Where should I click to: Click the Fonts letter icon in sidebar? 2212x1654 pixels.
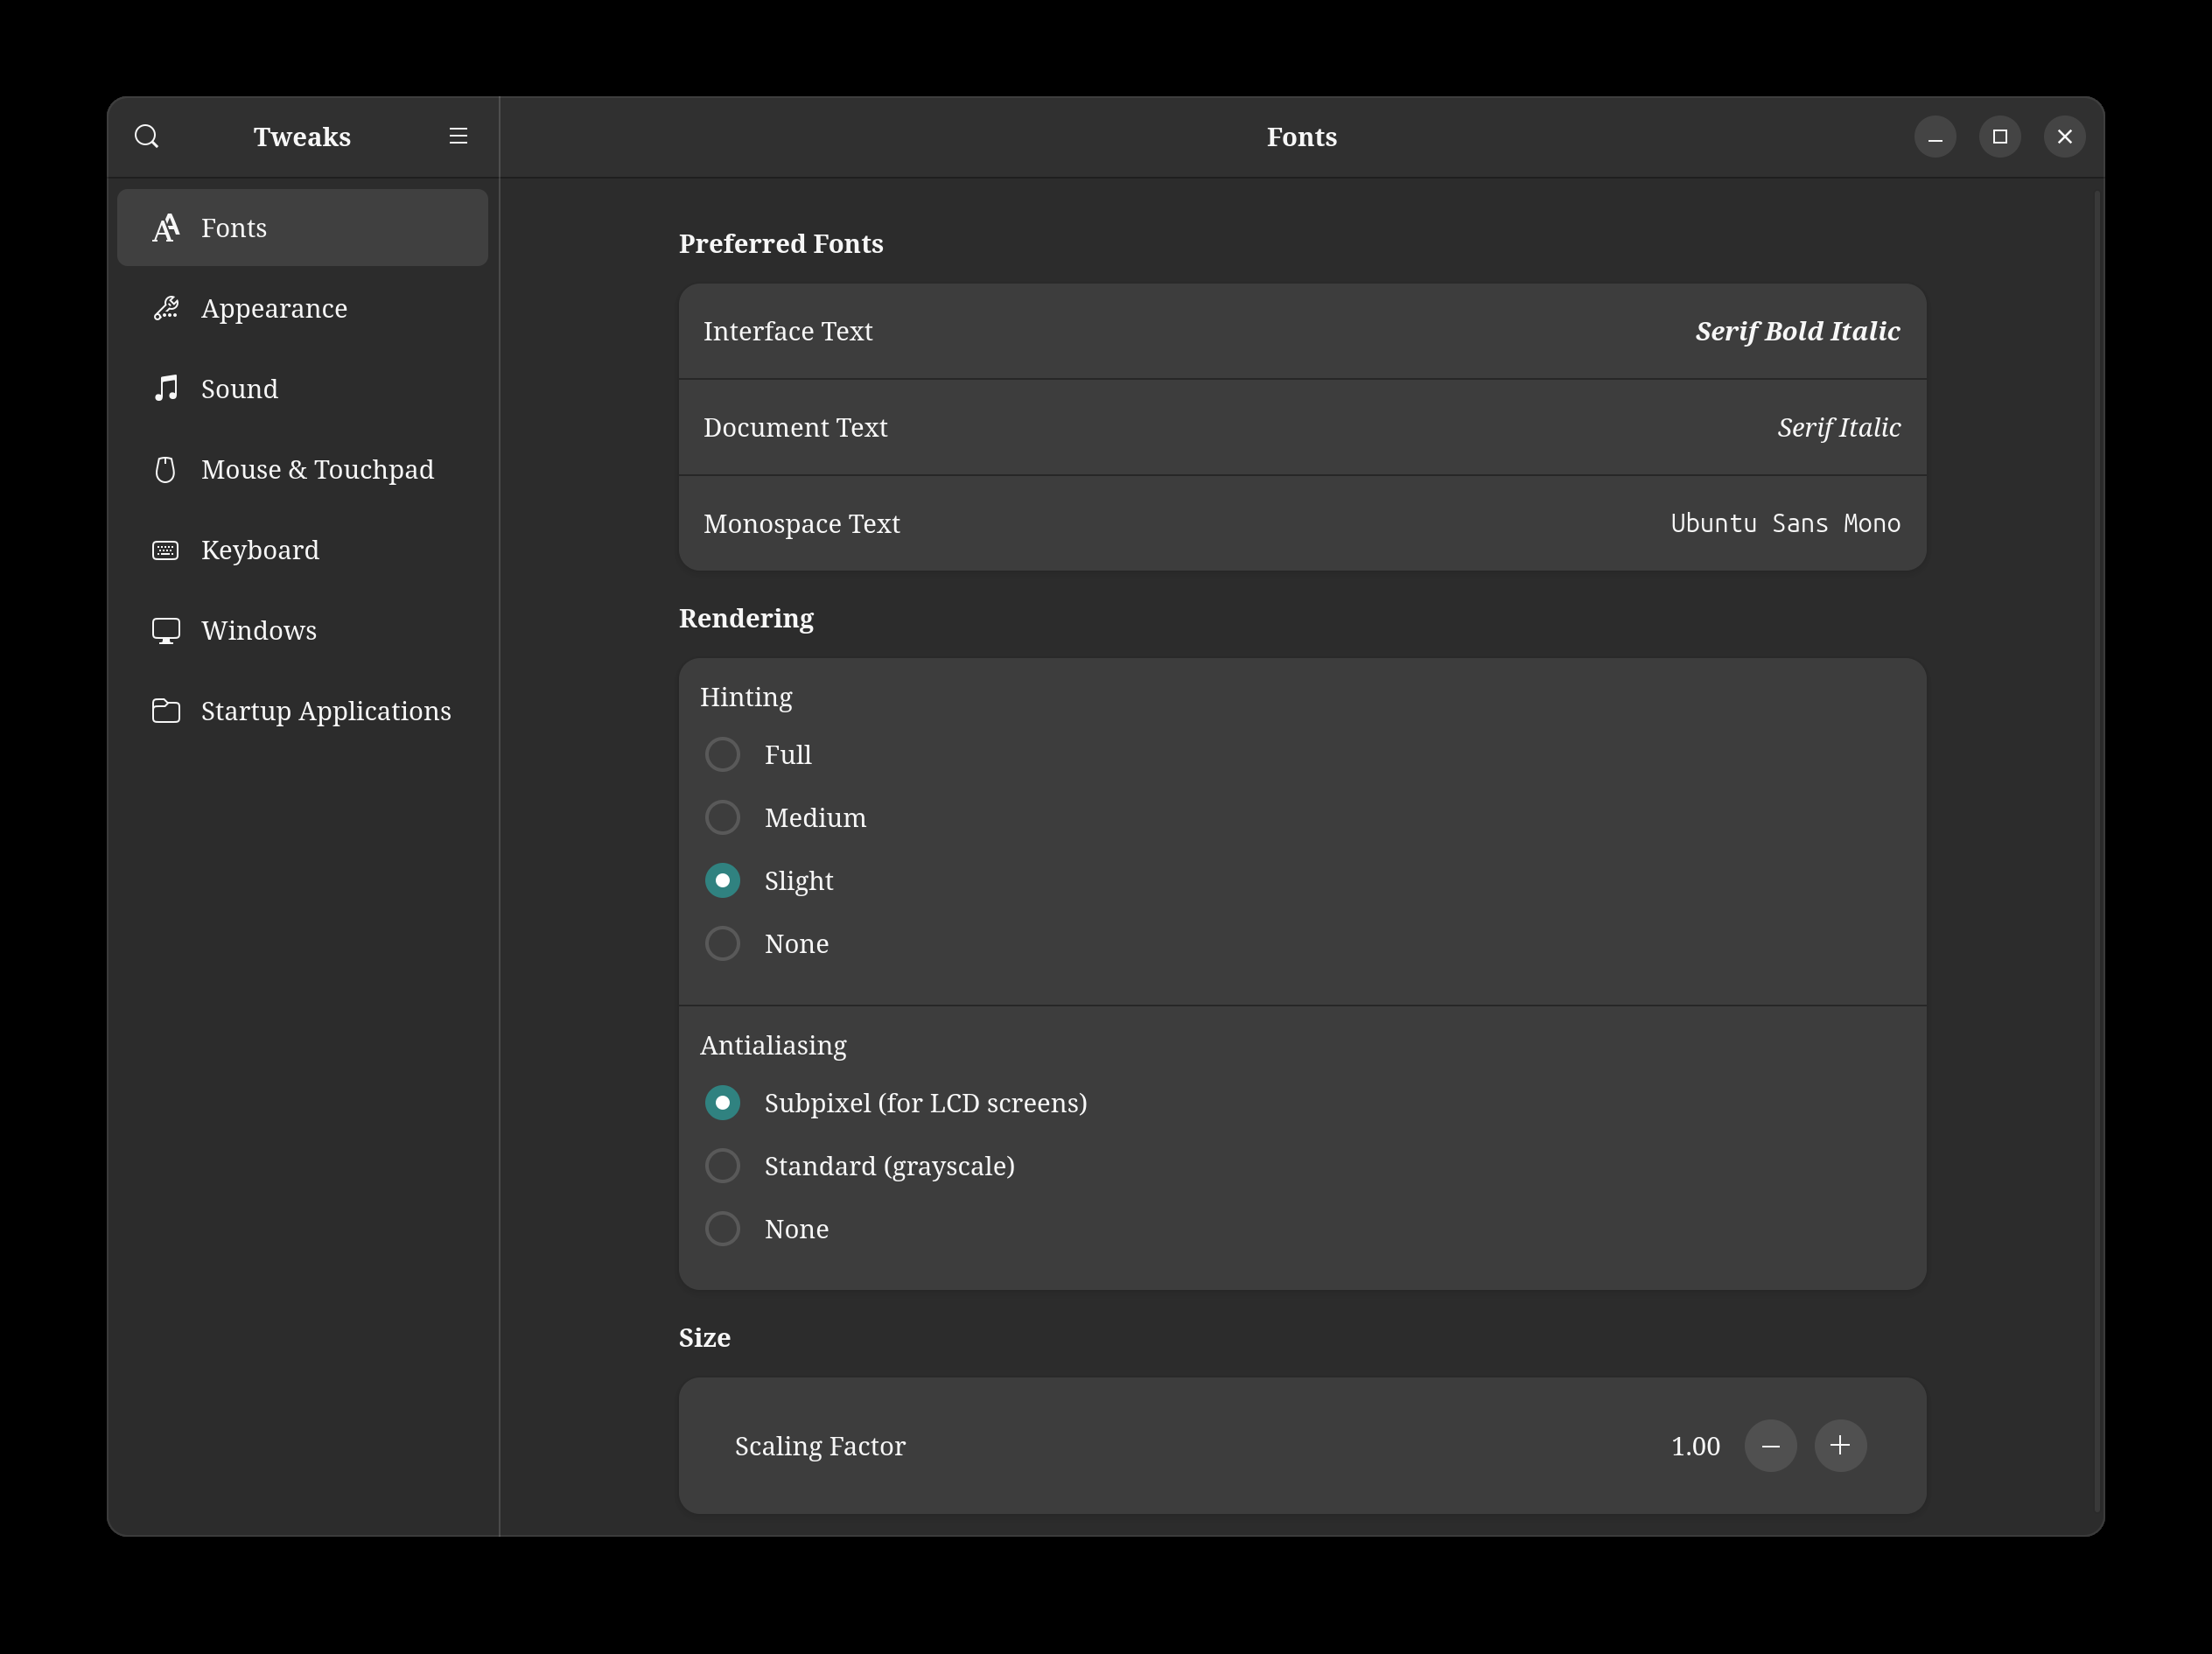click(166, 228)
